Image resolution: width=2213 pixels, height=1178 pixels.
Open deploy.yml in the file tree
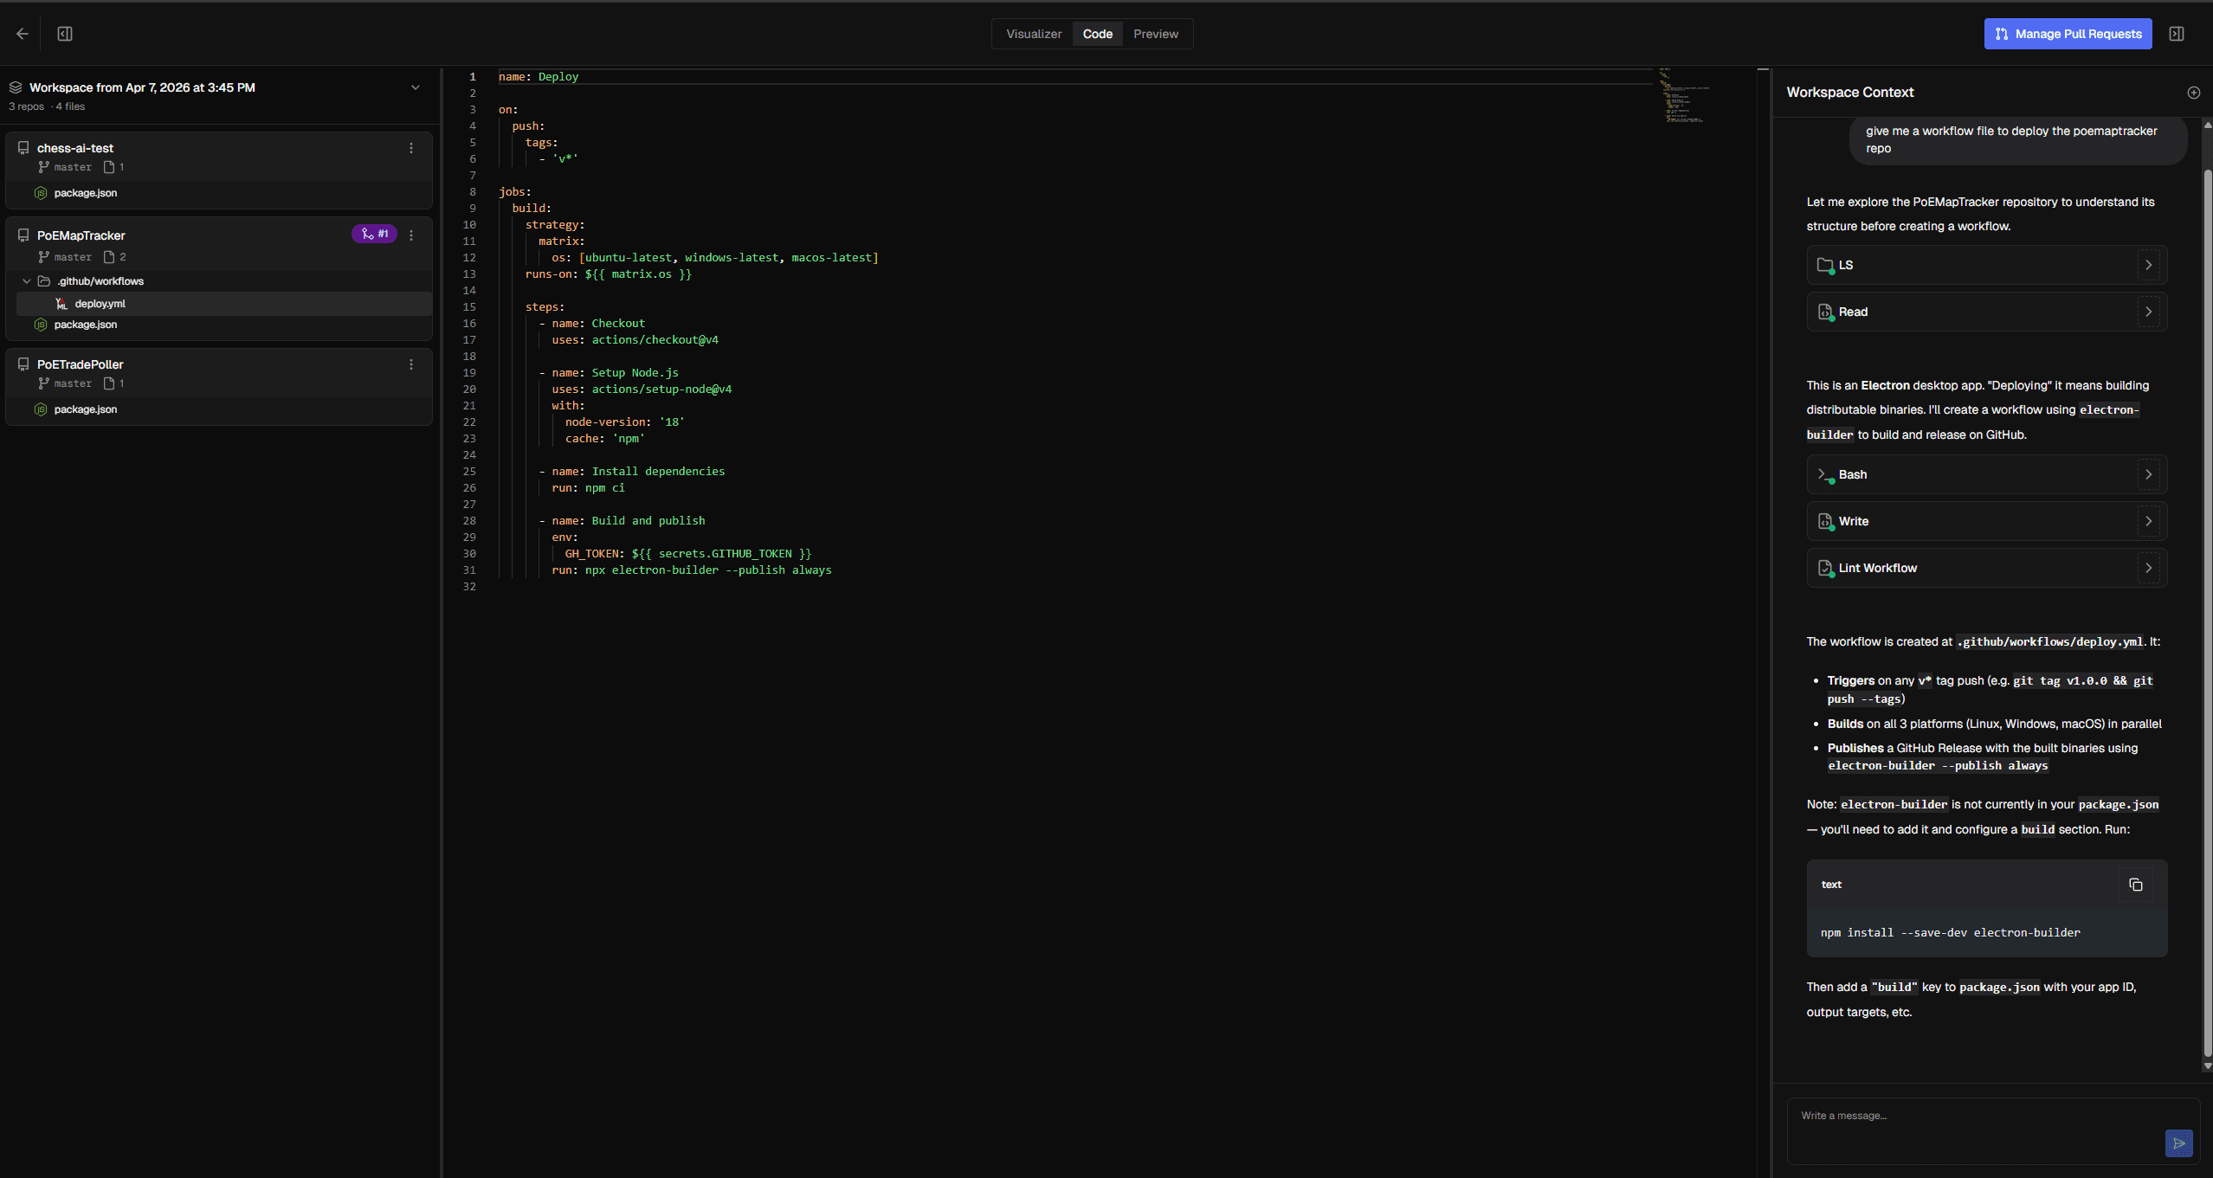tap(224, 304)
